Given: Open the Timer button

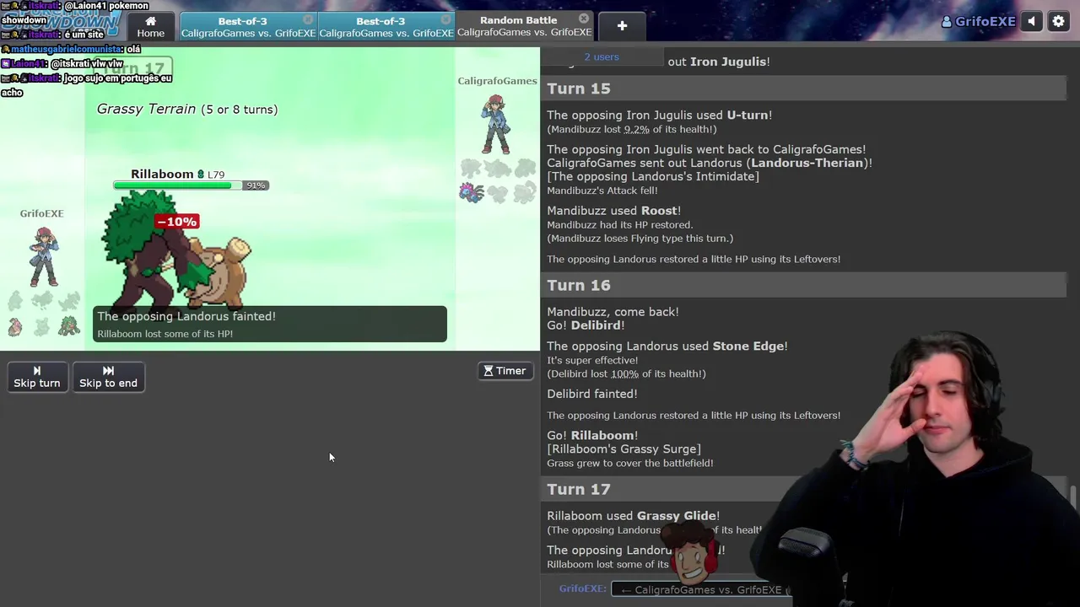Looking at the screenshot, I should click(505, 371).
